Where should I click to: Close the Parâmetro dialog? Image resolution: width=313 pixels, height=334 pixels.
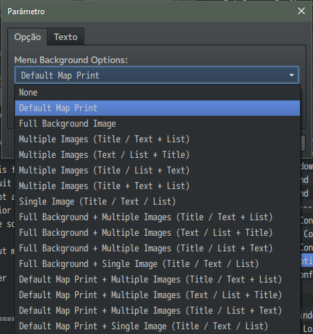301,11
